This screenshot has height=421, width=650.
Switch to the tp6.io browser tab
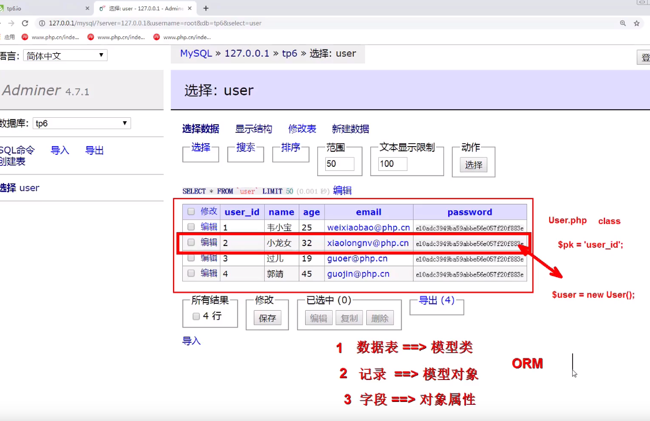pyautogui.click(x=35, y=9)
